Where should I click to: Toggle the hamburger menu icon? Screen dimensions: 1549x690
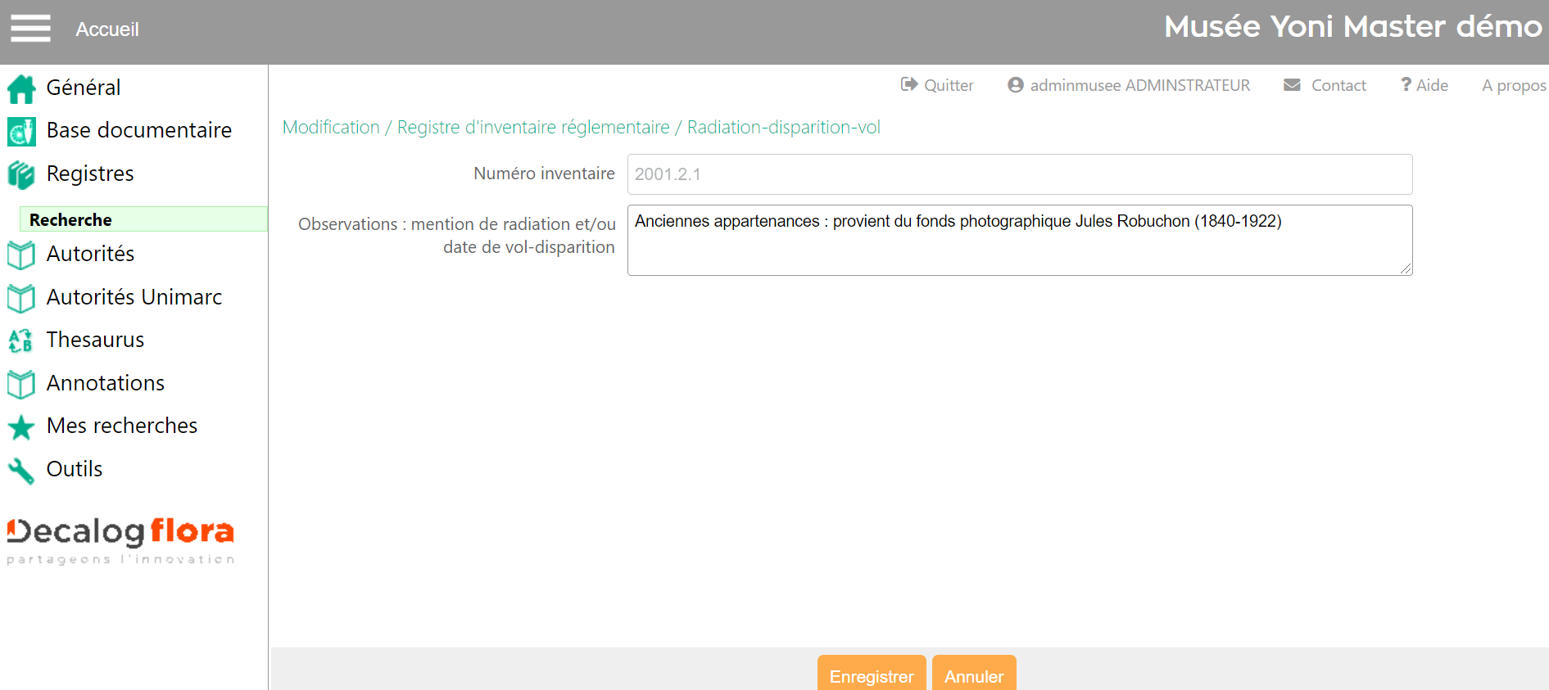pos(30,28)
